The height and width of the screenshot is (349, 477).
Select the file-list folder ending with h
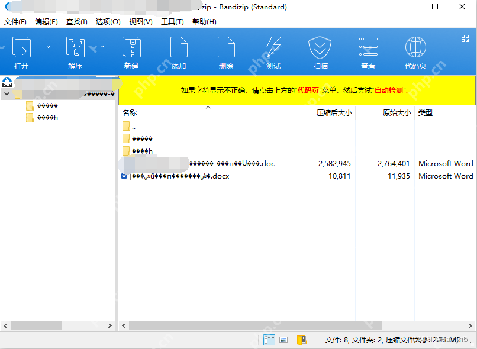(297, 151)
